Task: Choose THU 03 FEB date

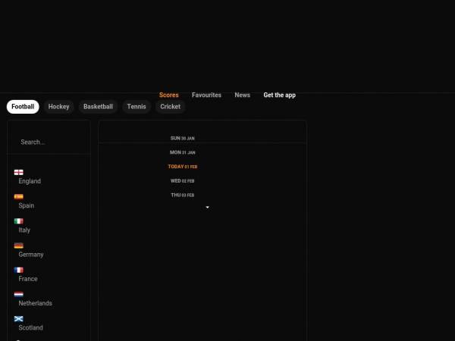Action: [x=182, y=196]
